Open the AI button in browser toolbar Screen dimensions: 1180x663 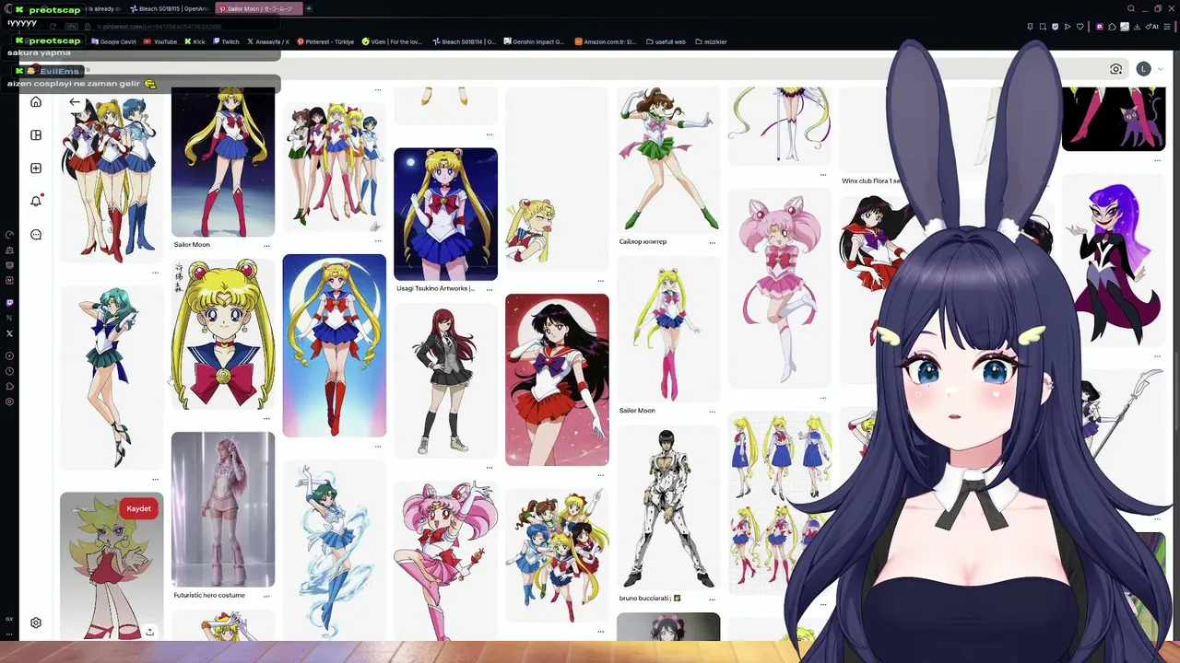point(1152,27)
